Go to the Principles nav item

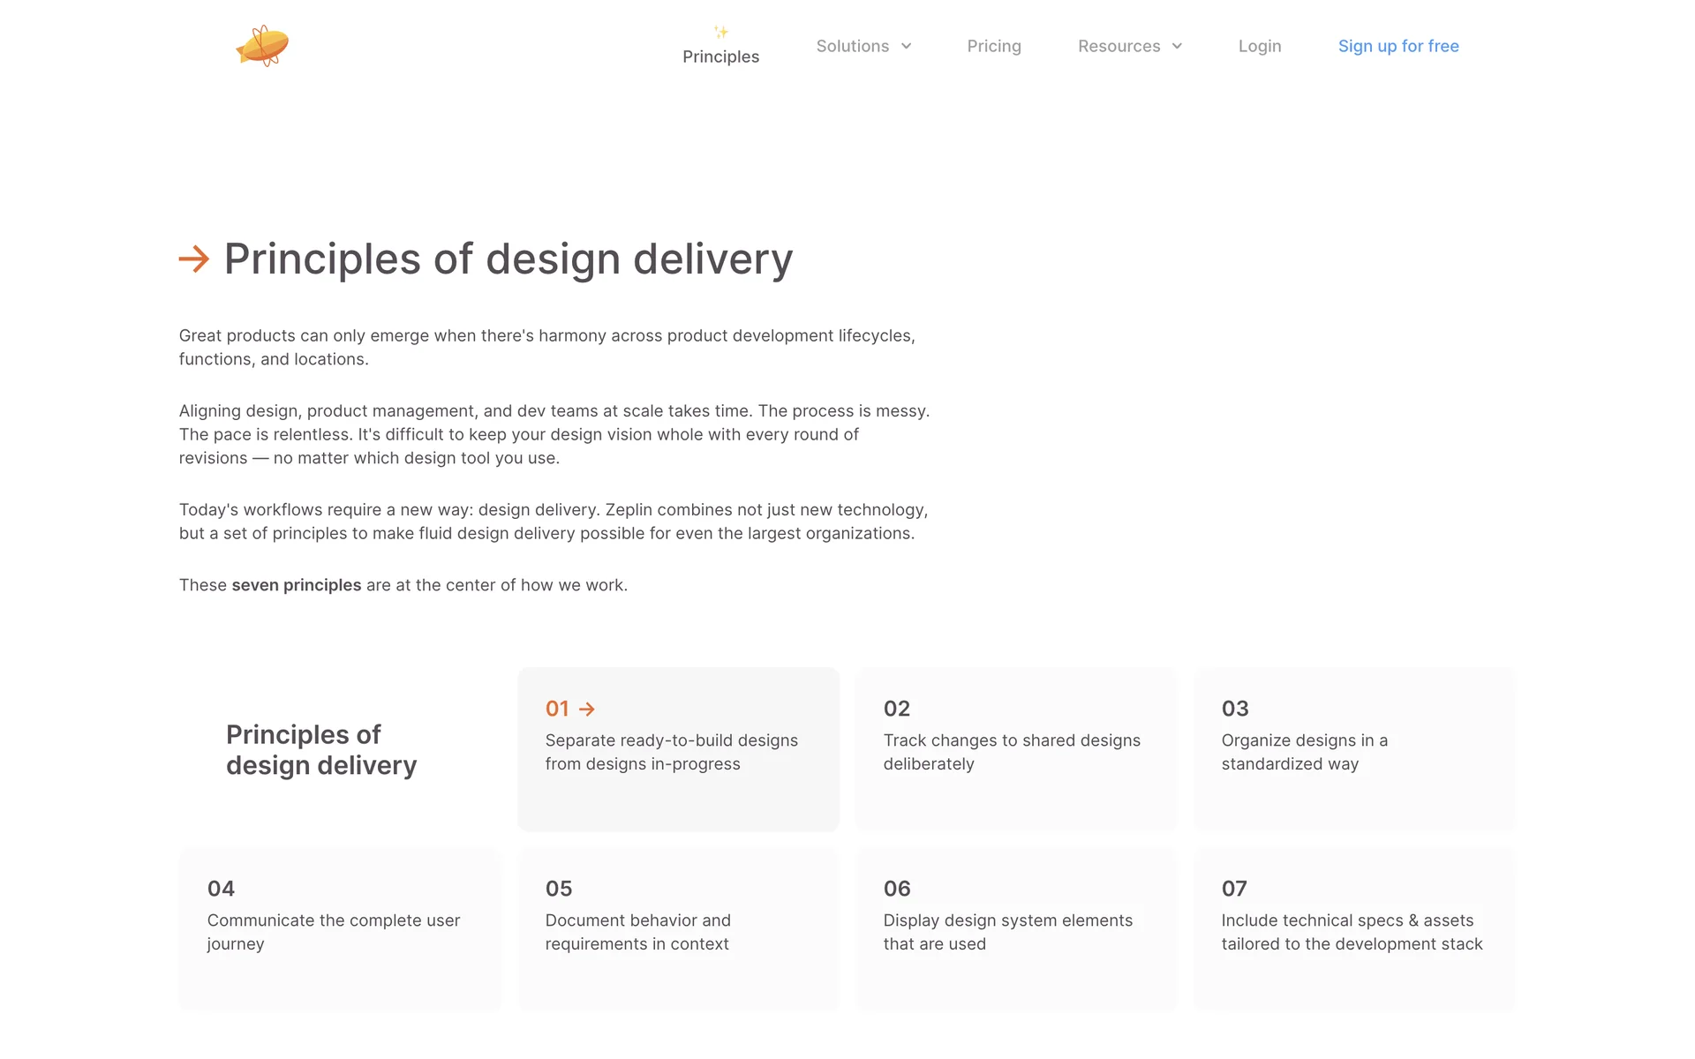720,56
